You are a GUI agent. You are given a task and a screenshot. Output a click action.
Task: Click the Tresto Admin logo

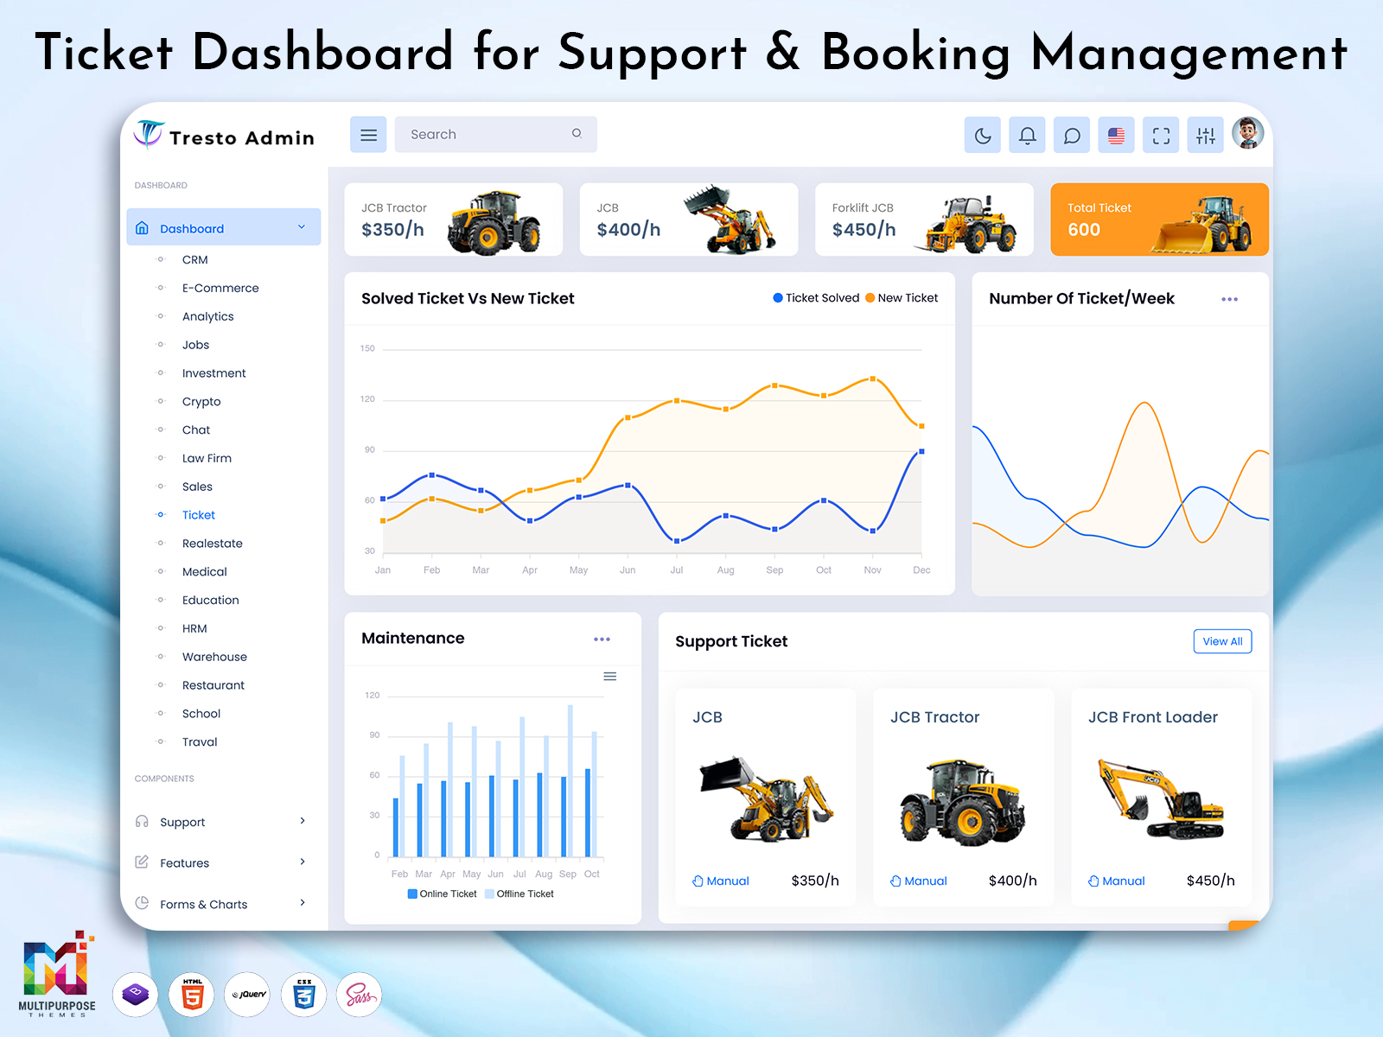click(x=225, y=137)
